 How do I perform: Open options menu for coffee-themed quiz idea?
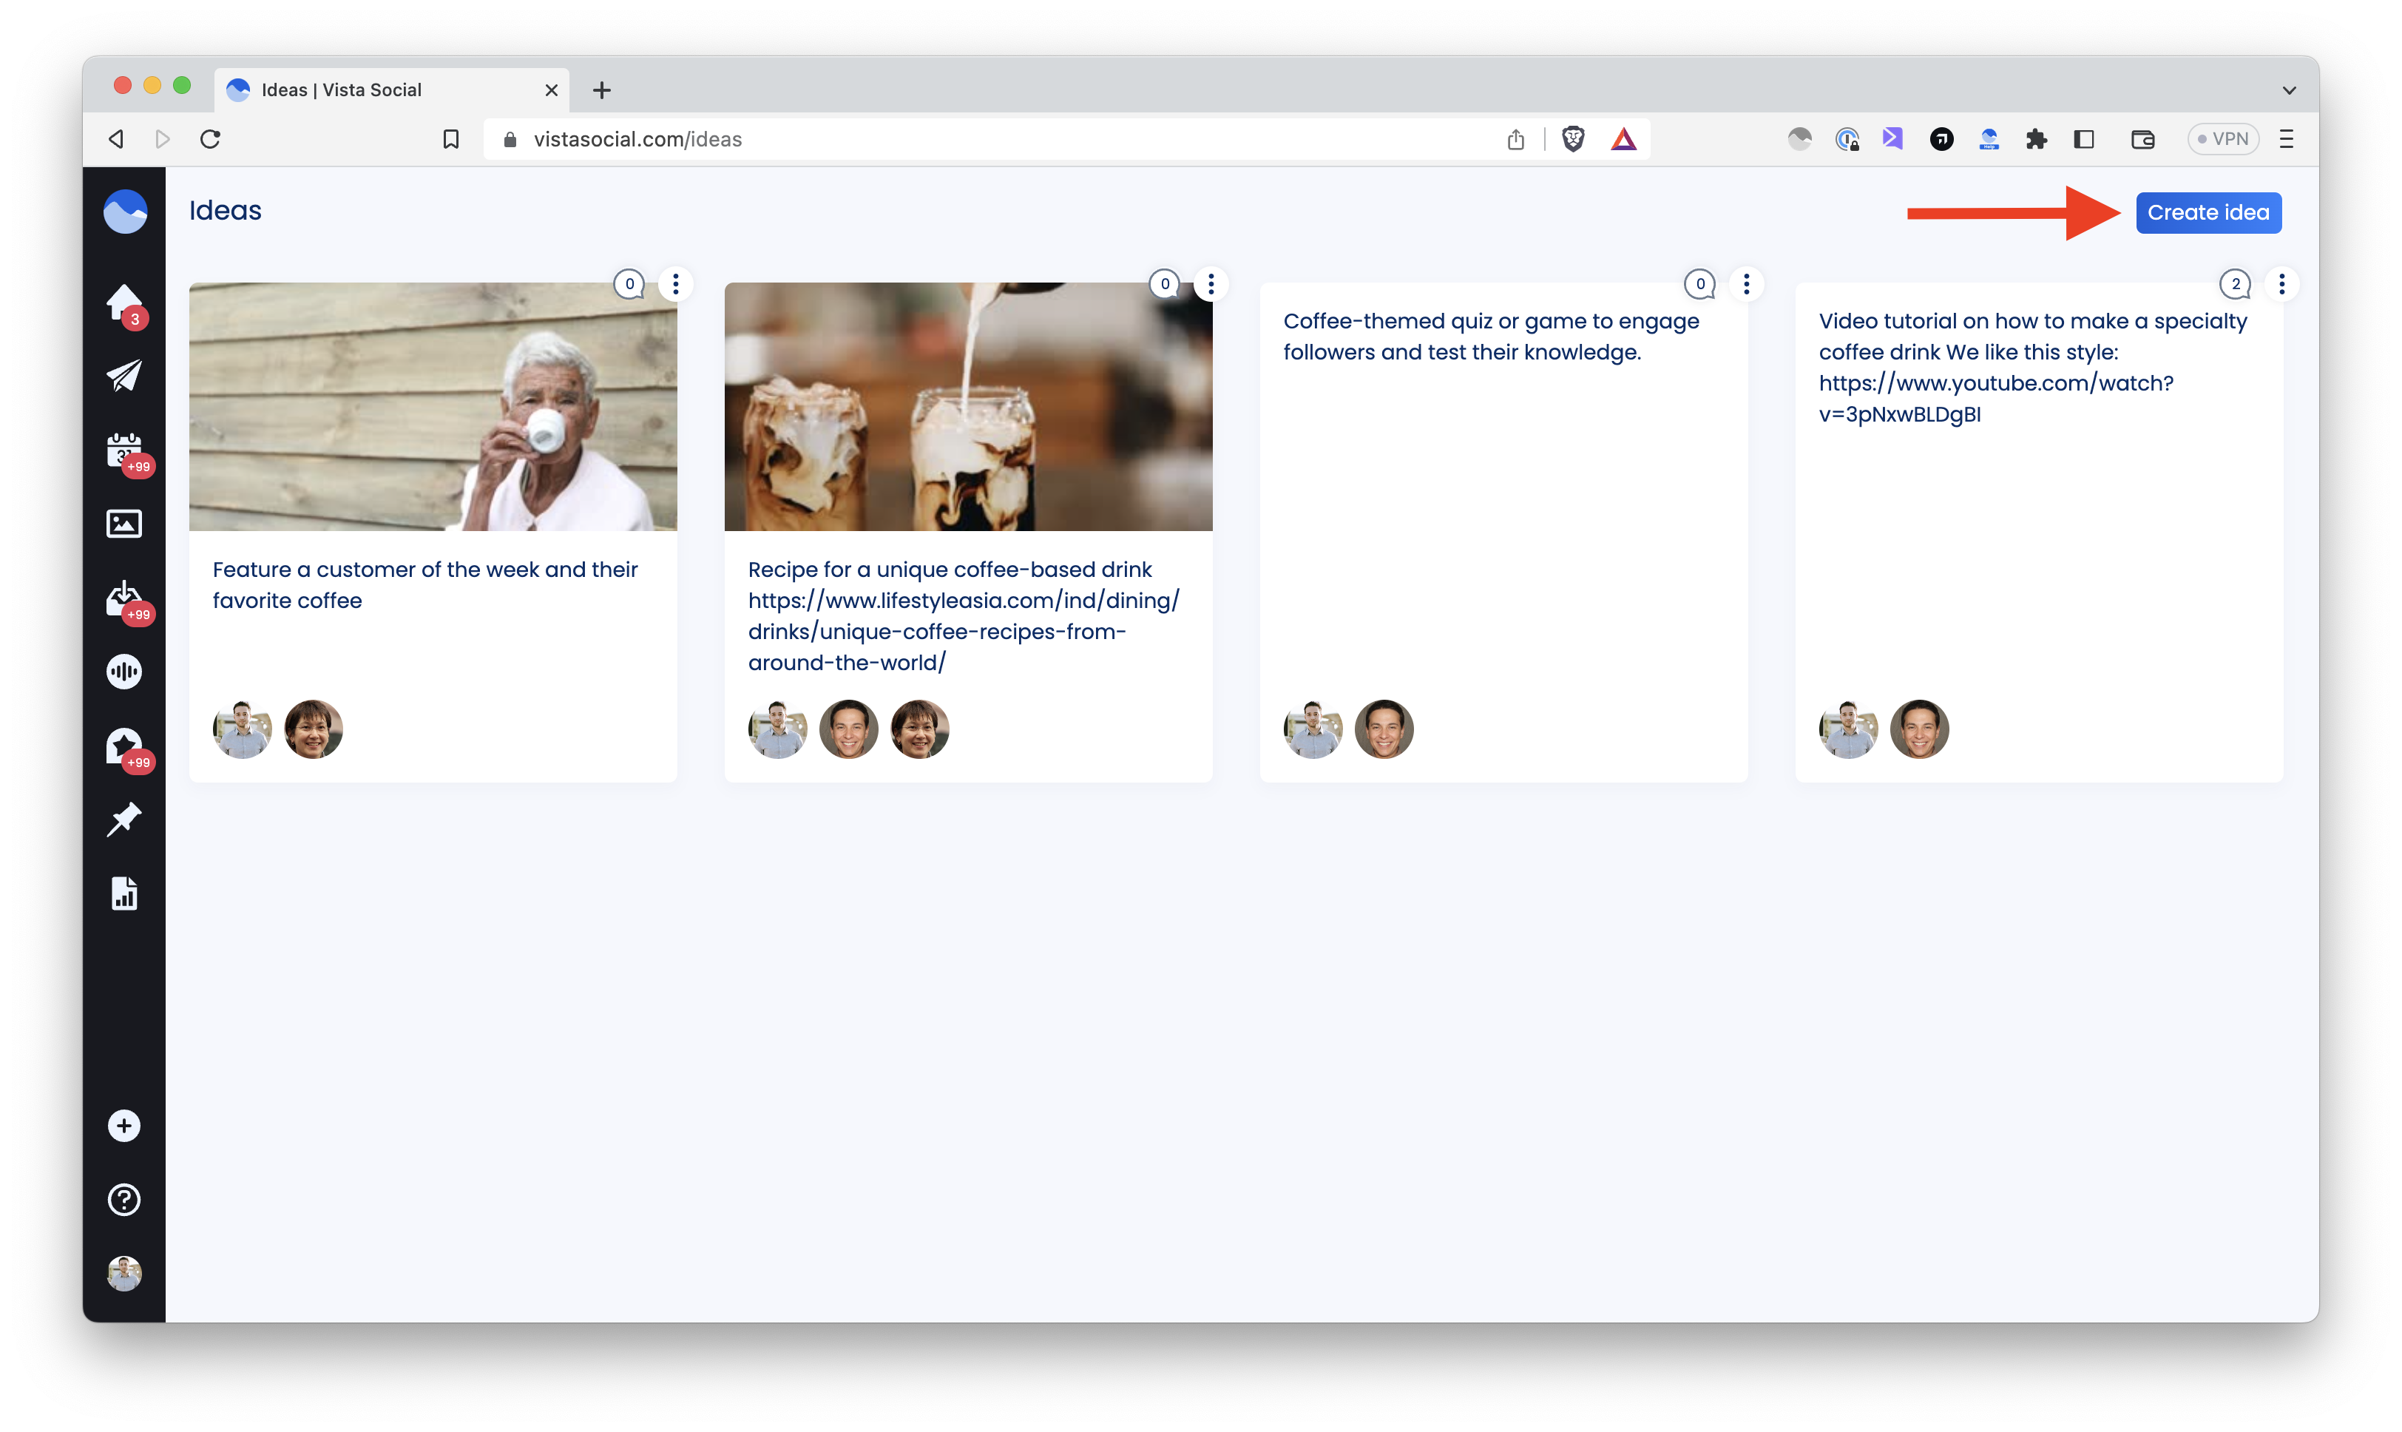click(1747, 284)
